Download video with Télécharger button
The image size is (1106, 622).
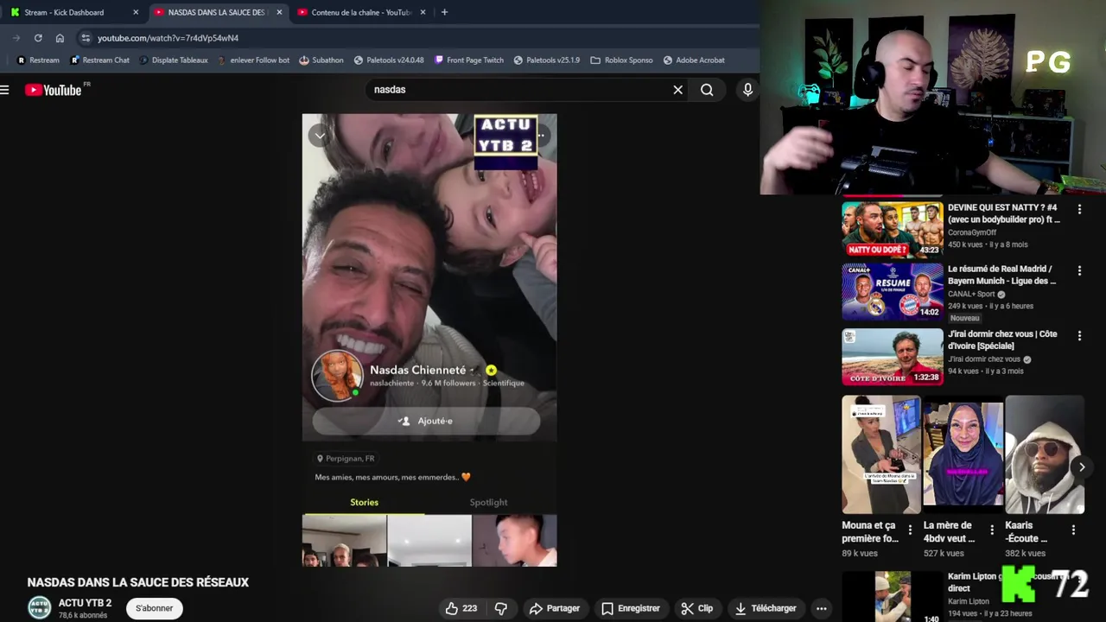(x=766, y=608)
